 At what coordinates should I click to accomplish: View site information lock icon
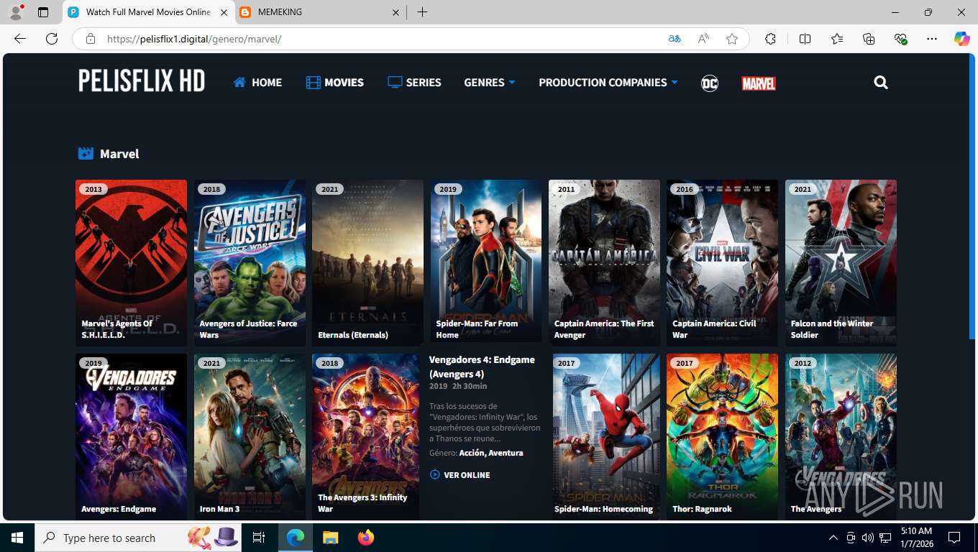pyautogui.click(x=91, y=39)
